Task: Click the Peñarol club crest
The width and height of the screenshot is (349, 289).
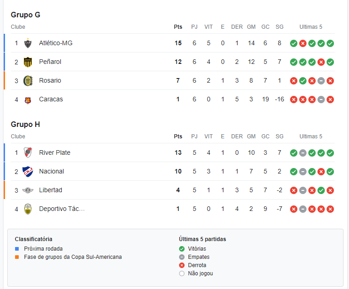Action: click(28, 62)
